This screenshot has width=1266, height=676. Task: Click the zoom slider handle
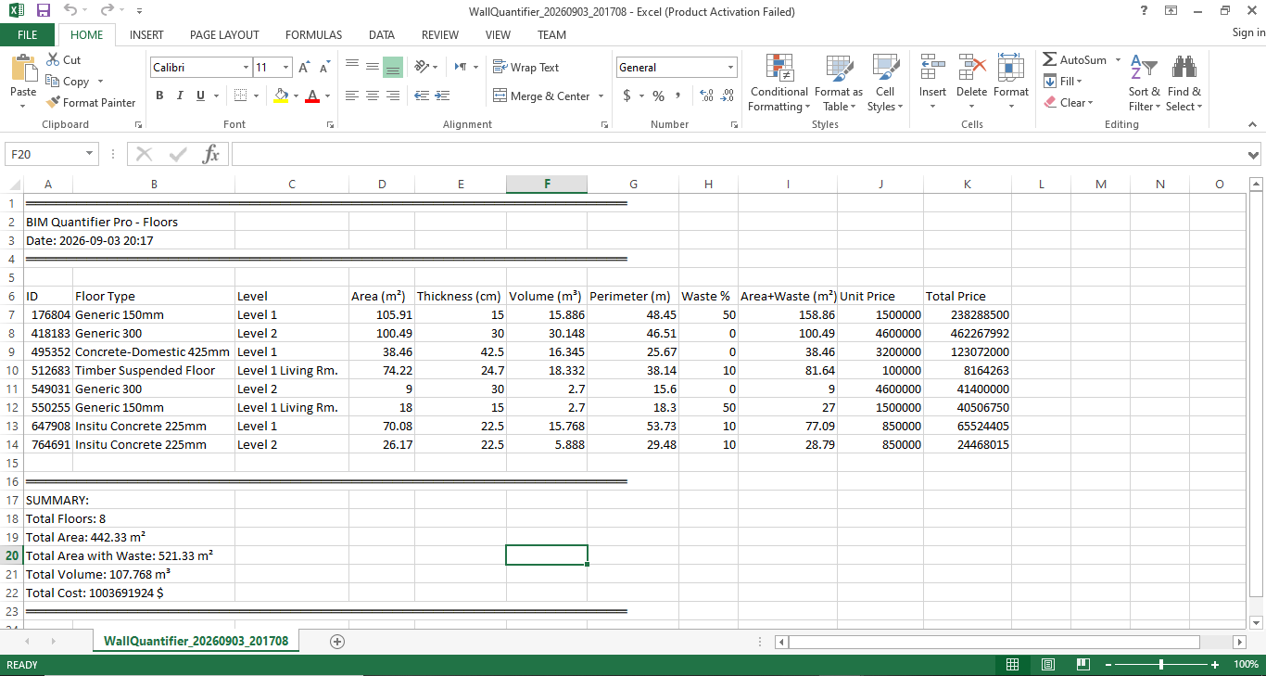point(1161,665)
